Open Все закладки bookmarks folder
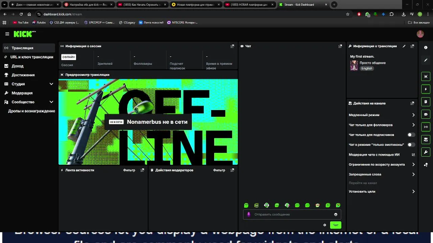Image resolution: width=433 pixels, height=243 pixels. click(419, 23)
